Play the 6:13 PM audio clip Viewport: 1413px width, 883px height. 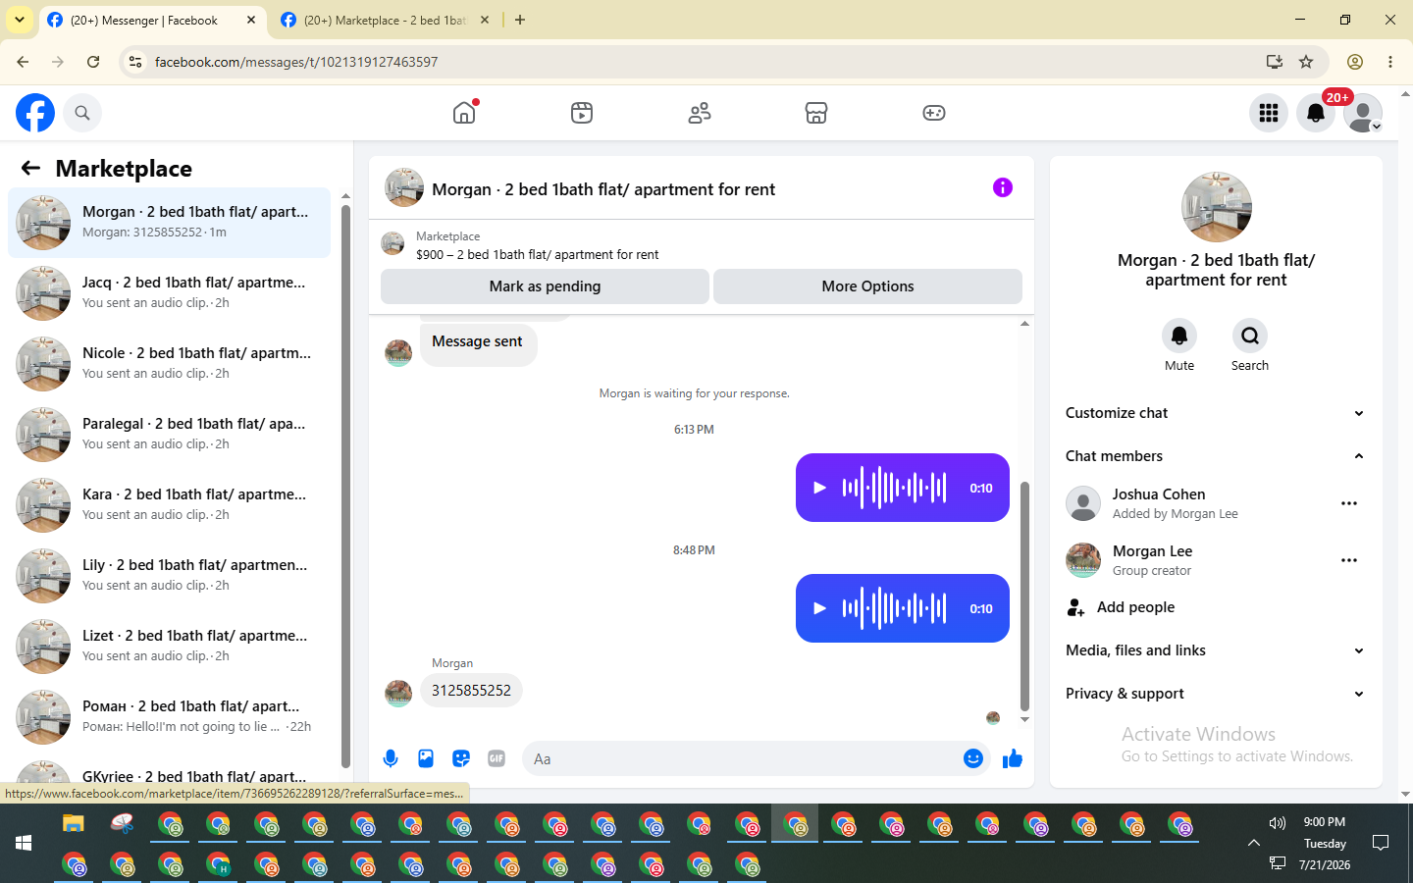(x=819, y=488)
